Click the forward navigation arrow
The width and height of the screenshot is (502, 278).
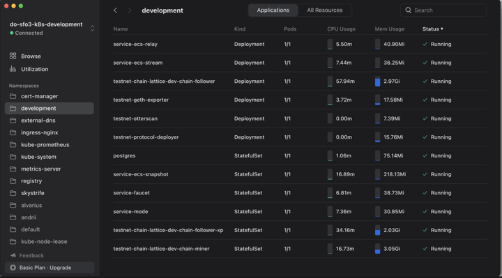(130, 10)
